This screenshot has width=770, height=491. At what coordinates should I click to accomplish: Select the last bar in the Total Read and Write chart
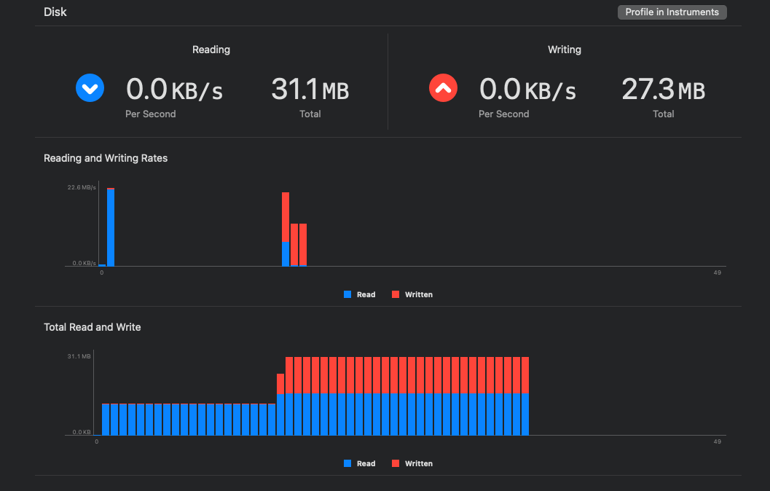525,396
